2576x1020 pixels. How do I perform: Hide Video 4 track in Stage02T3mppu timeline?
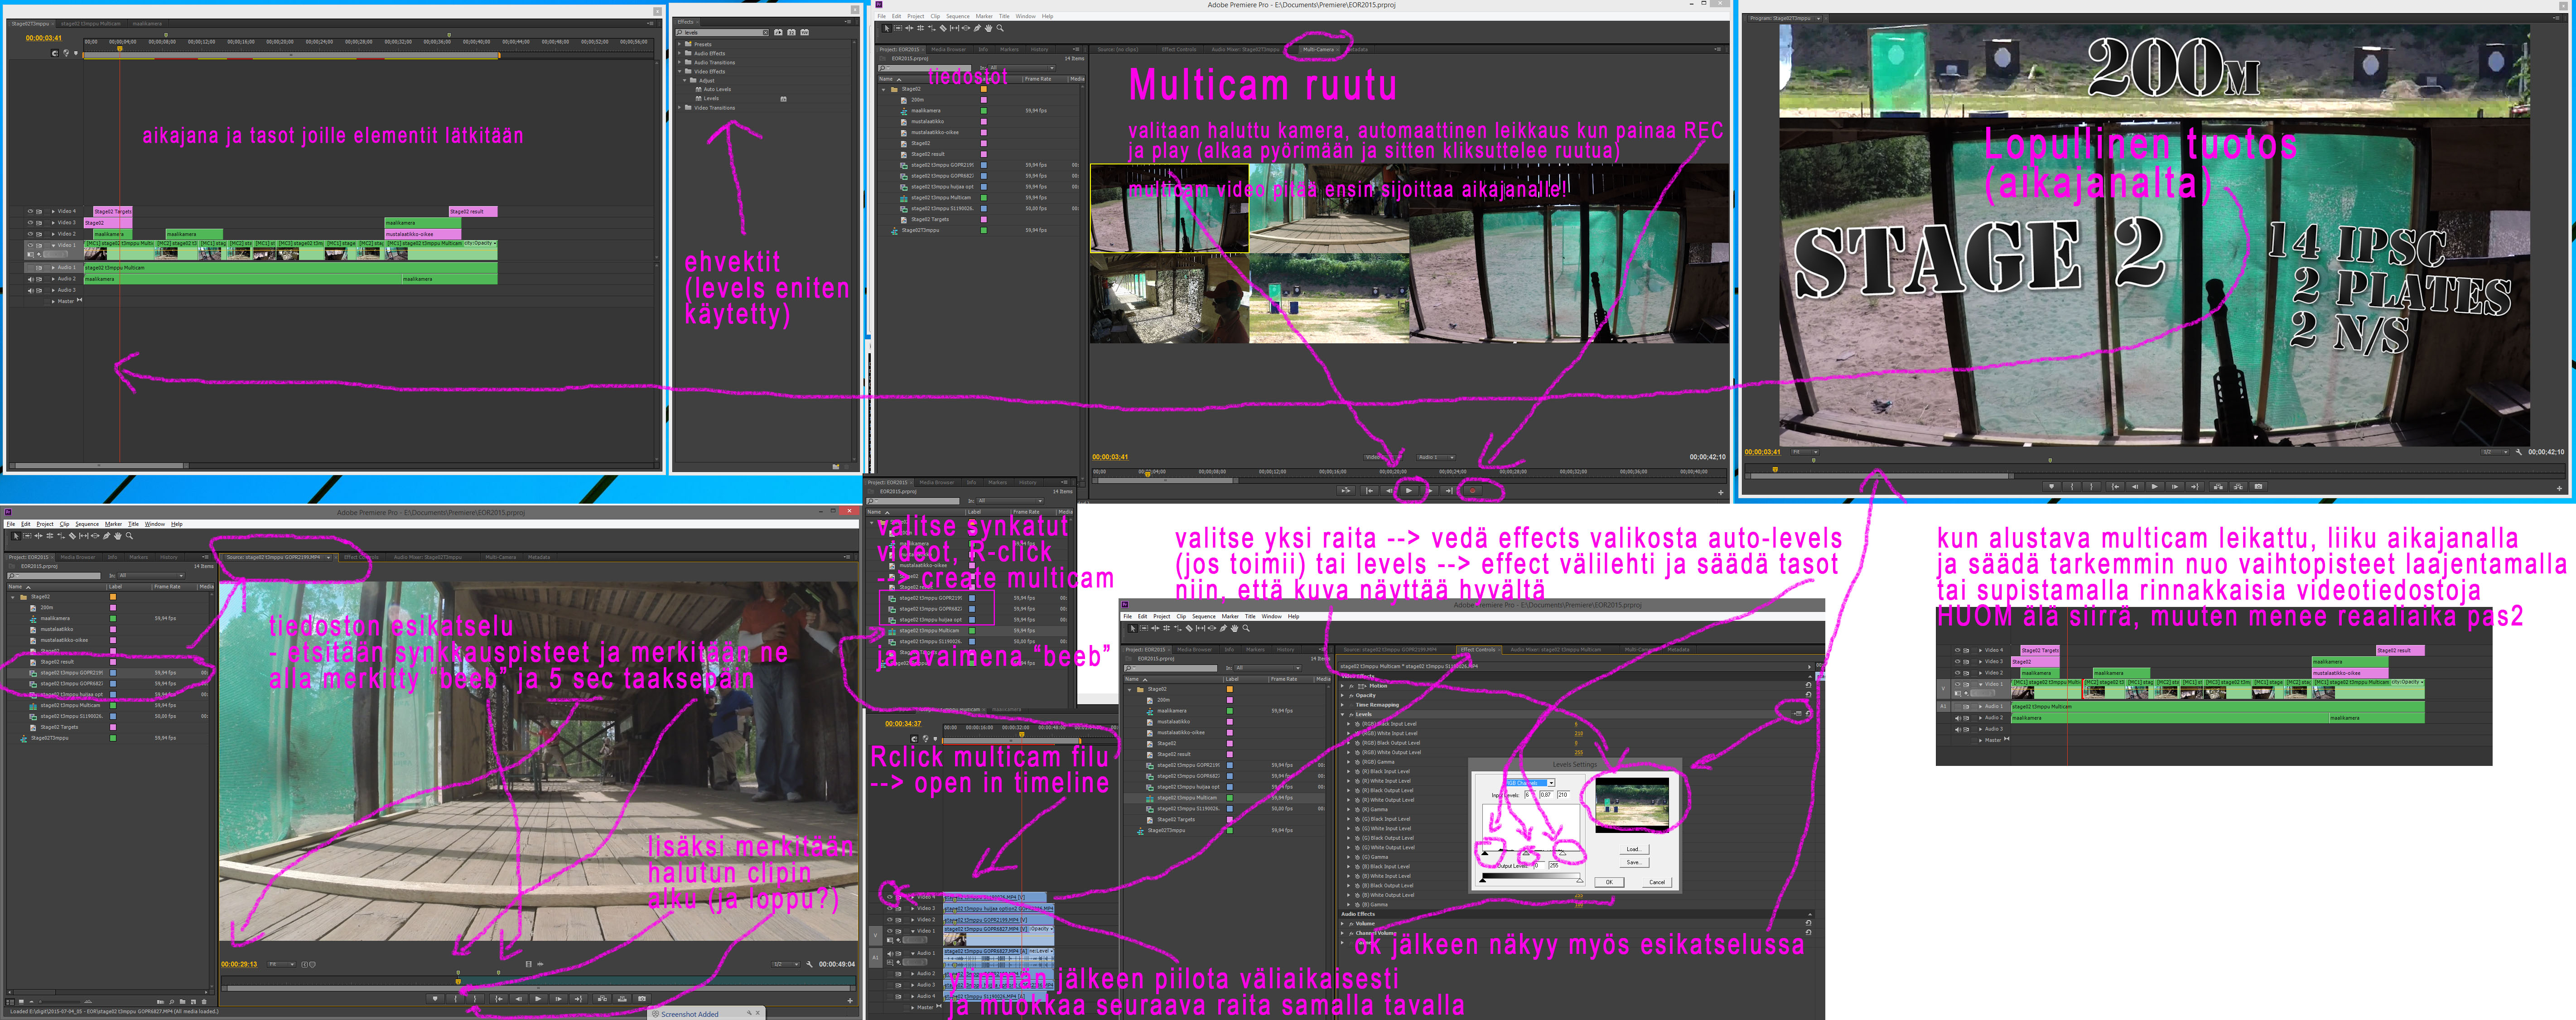tap(30, 211)
